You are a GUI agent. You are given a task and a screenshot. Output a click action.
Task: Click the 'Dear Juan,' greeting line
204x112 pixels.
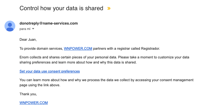[x=28, y=40]
